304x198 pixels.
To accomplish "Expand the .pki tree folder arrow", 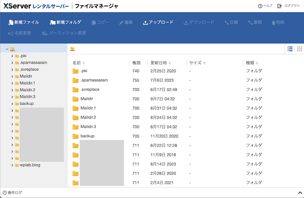I will pyautogui.click(x=12, y=56).
